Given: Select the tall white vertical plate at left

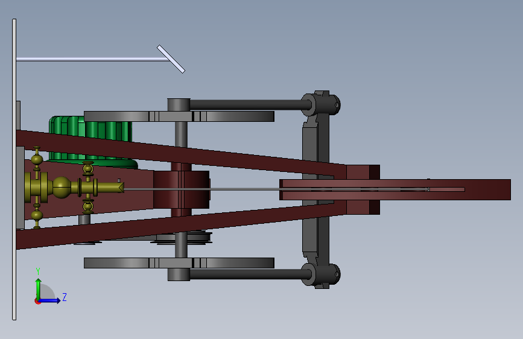Looking at the screenshot, I should click(x=14, y=169).
